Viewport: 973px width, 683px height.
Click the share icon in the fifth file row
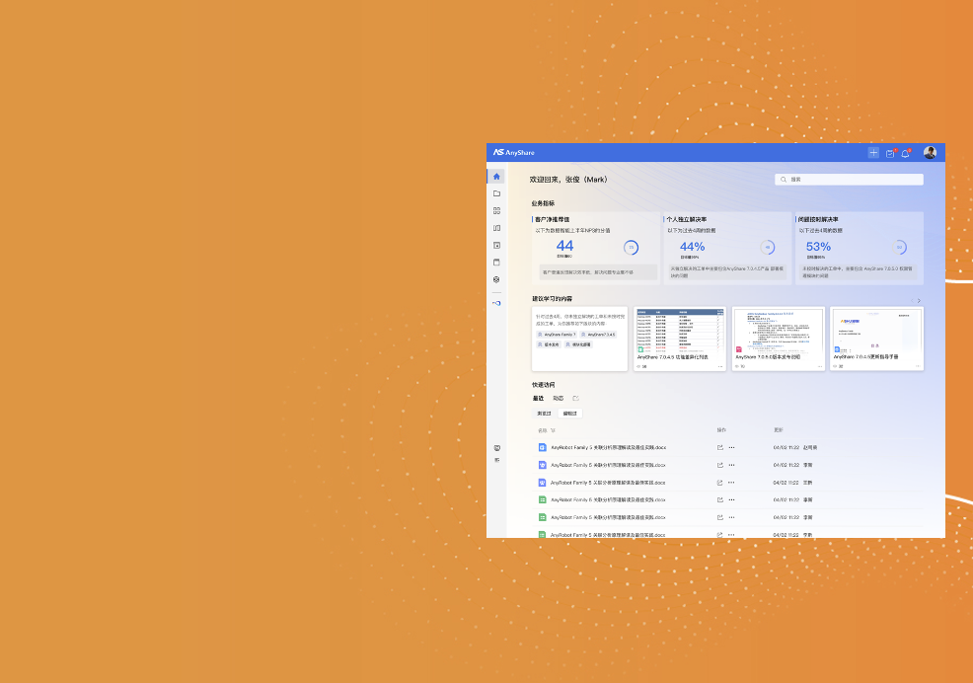[719, 516]
